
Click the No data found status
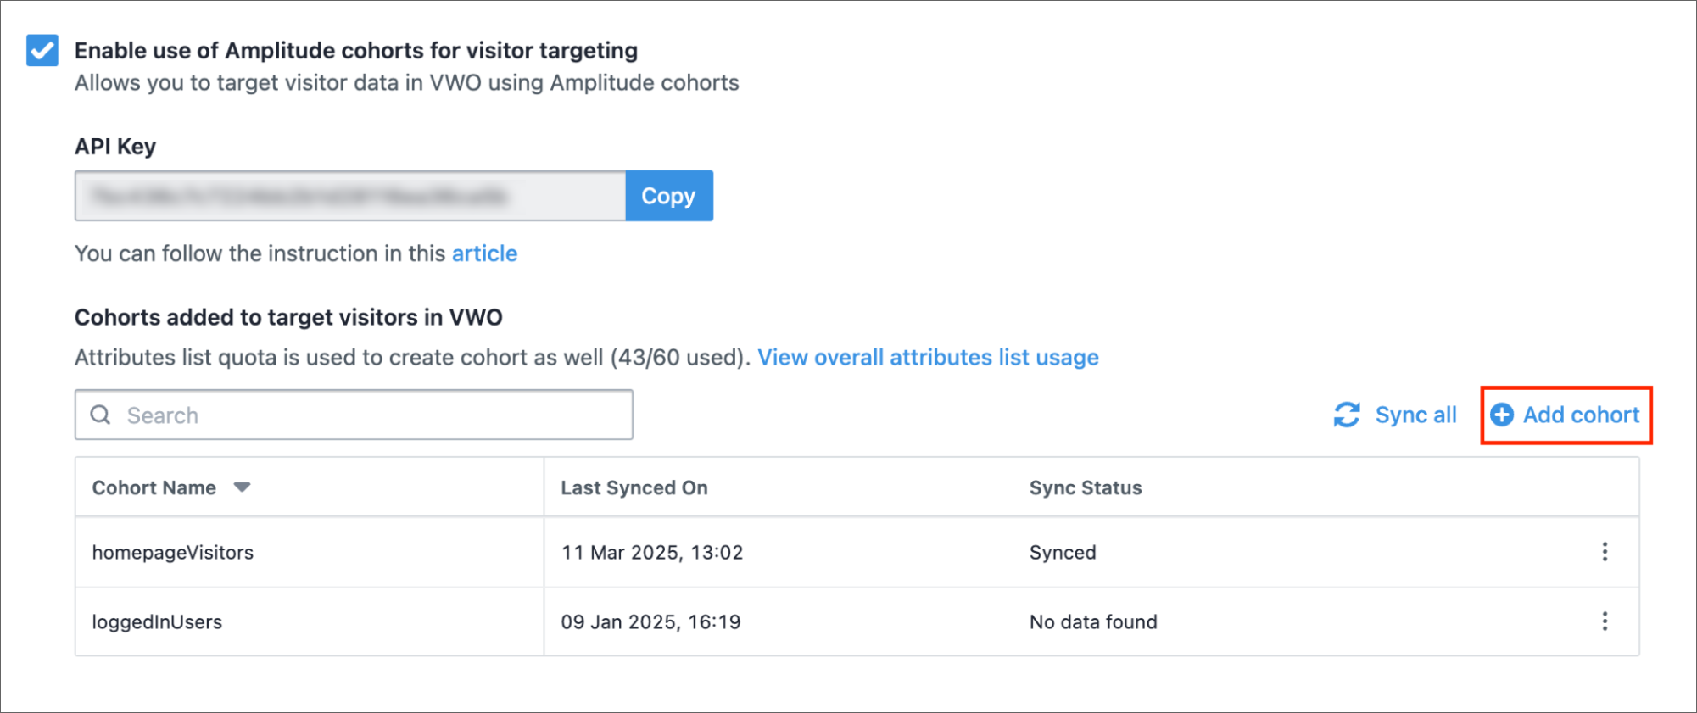click(x=1093, y=622)
